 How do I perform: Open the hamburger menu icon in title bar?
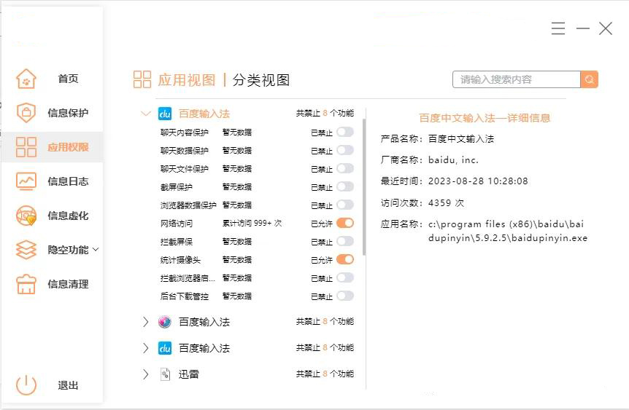(x=558, y=28)
